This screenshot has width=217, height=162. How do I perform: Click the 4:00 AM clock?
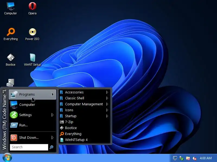206,158
